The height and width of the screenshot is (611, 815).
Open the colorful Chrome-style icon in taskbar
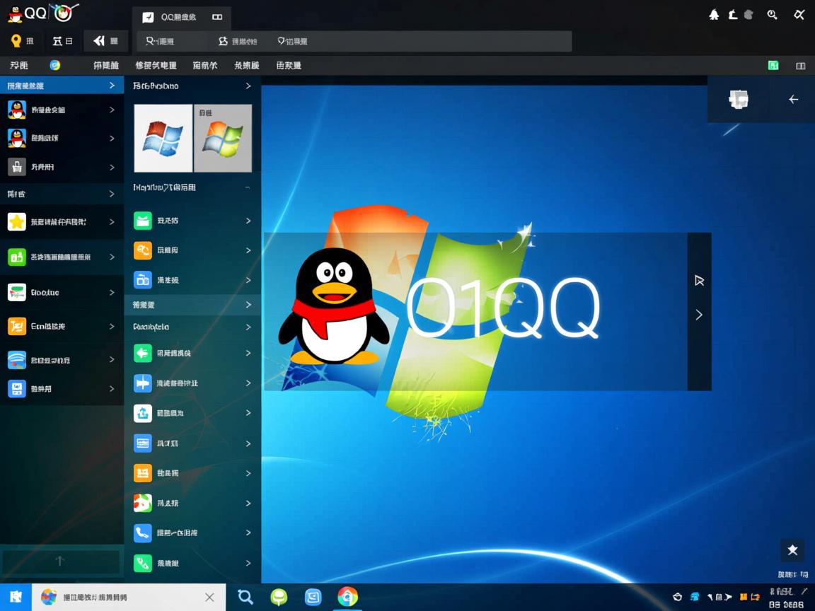tap(347, 597)
